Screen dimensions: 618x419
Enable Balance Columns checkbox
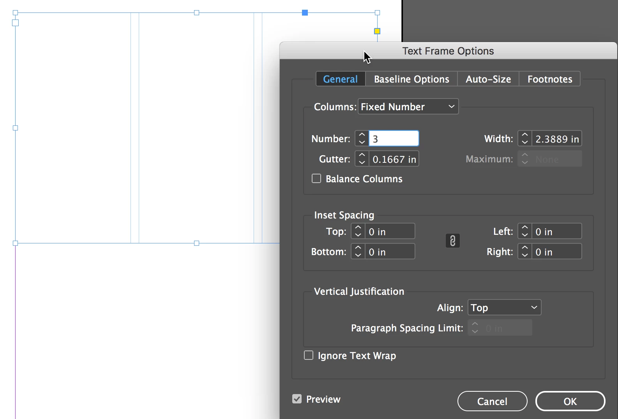(x=316, y=178)
